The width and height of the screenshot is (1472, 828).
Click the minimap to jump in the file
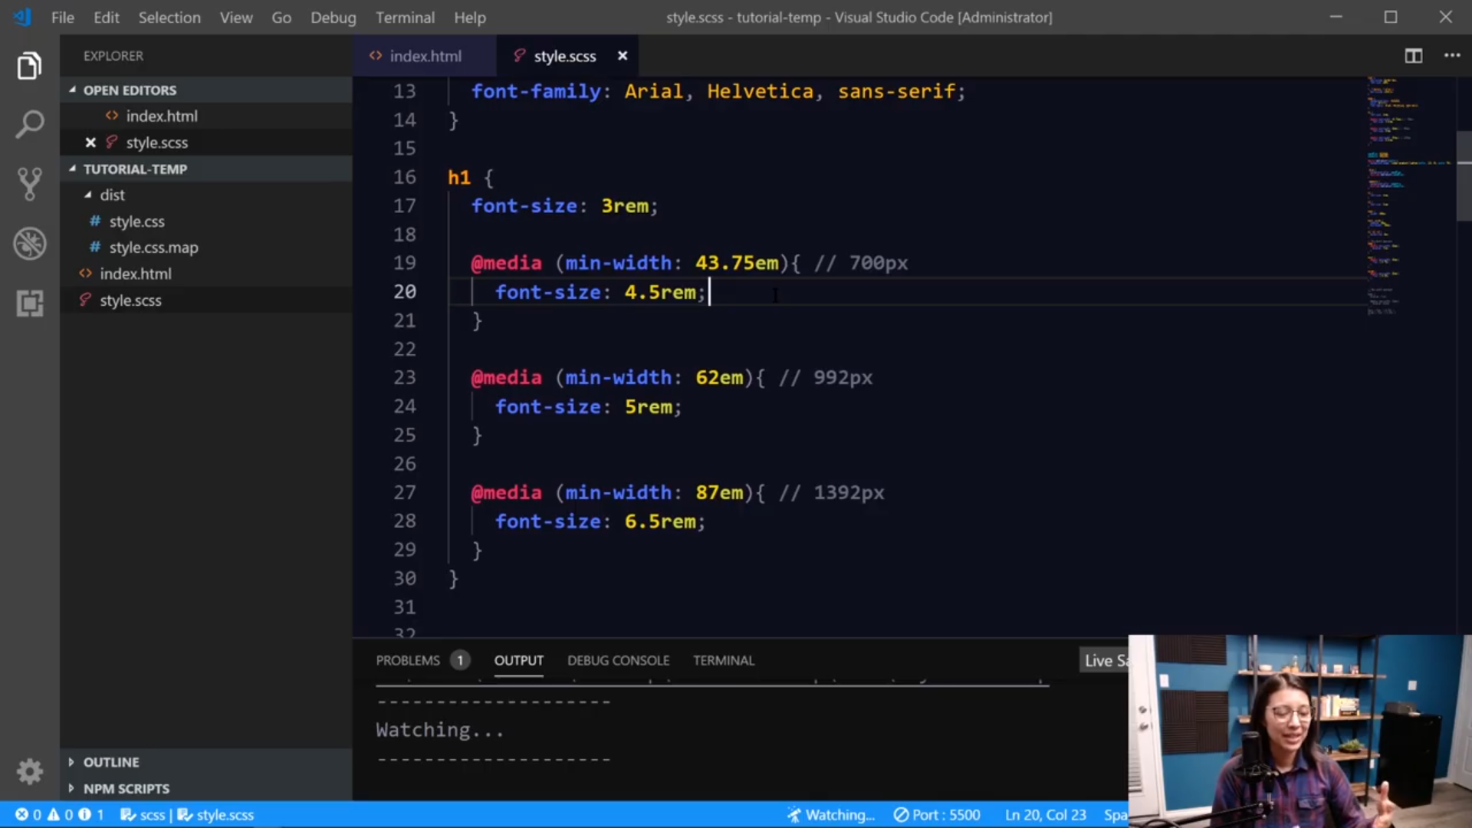(1403, 192)
